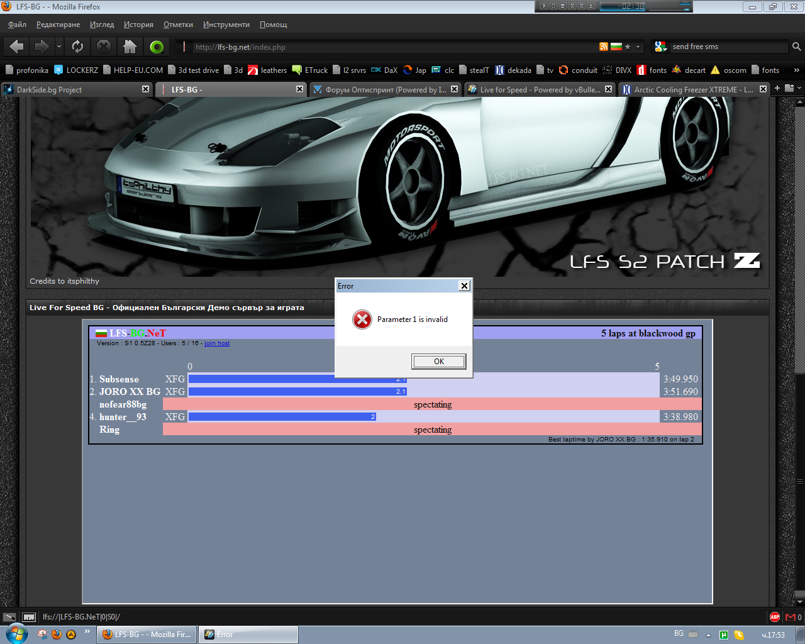The height and width of the screenshot is (644, 805).
Task: Switch to the Live for Speed vBulletin tab
Action: point(540,89)
